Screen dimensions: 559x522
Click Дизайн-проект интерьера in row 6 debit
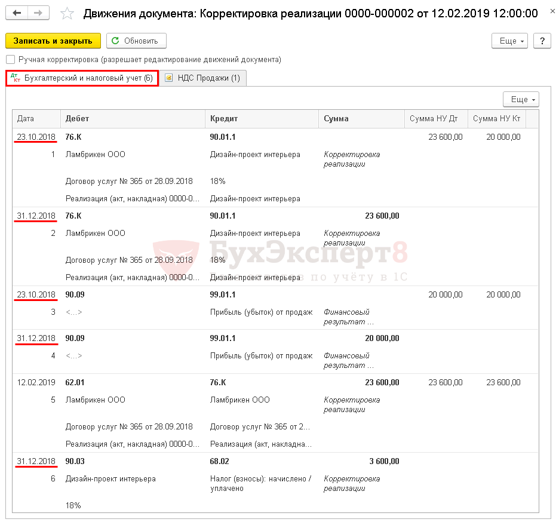click(110, 478)
